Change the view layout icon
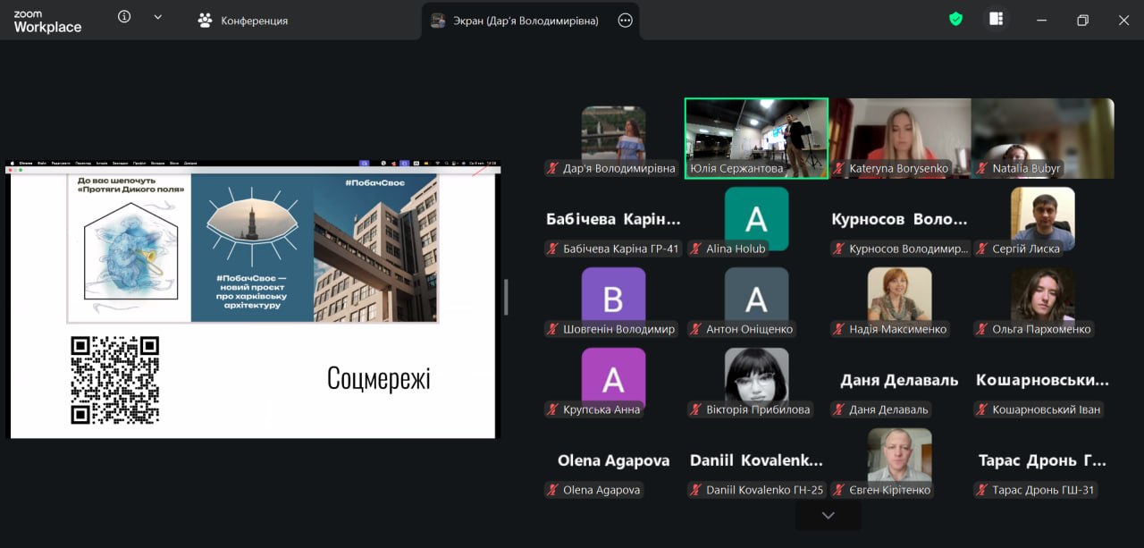 996,19
